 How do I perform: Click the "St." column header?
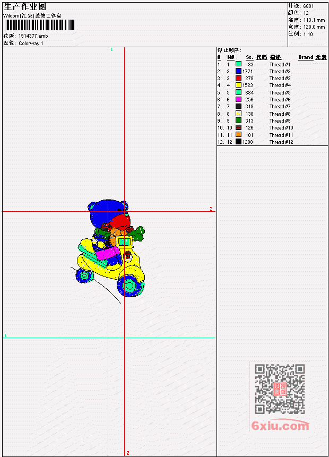[249, 57]
